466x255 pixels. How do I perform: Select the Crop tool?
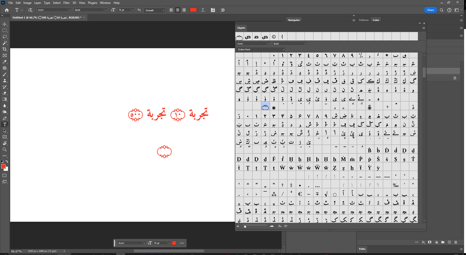5,49
